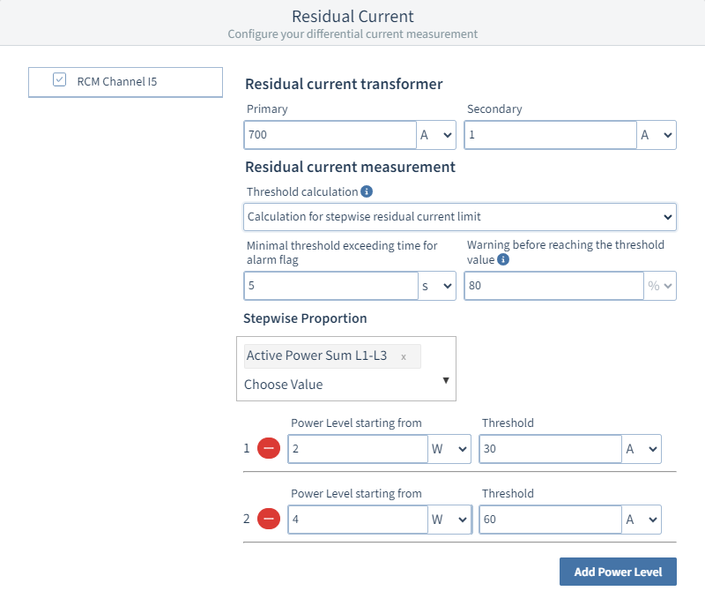Open the Primary current unit dropdown
Image resolution: width=705 pixels, height=591 pixels.
pos(436,135)
